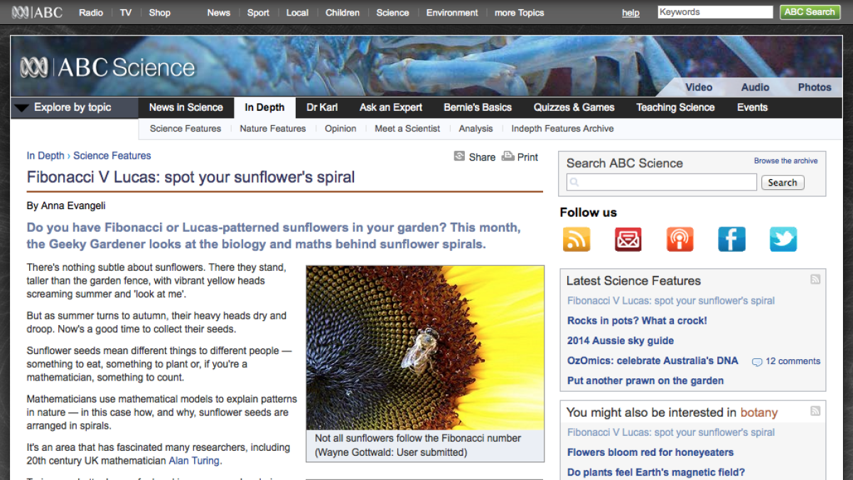Click the email newsletter icon under Follow us
This screenshot has width=853, height=480.
(628, 239)
